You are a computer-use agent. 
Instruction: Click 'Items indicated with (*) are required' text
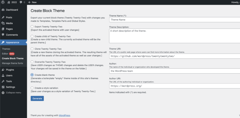128,92
